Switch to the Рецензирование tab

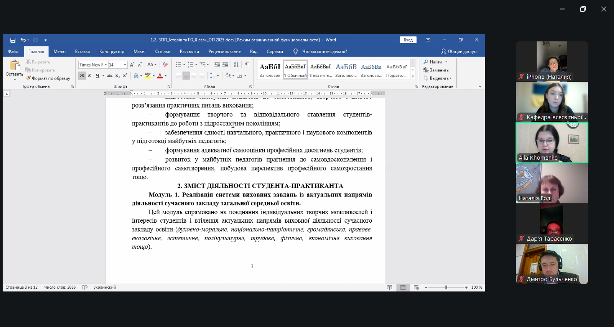pos(224,51)
